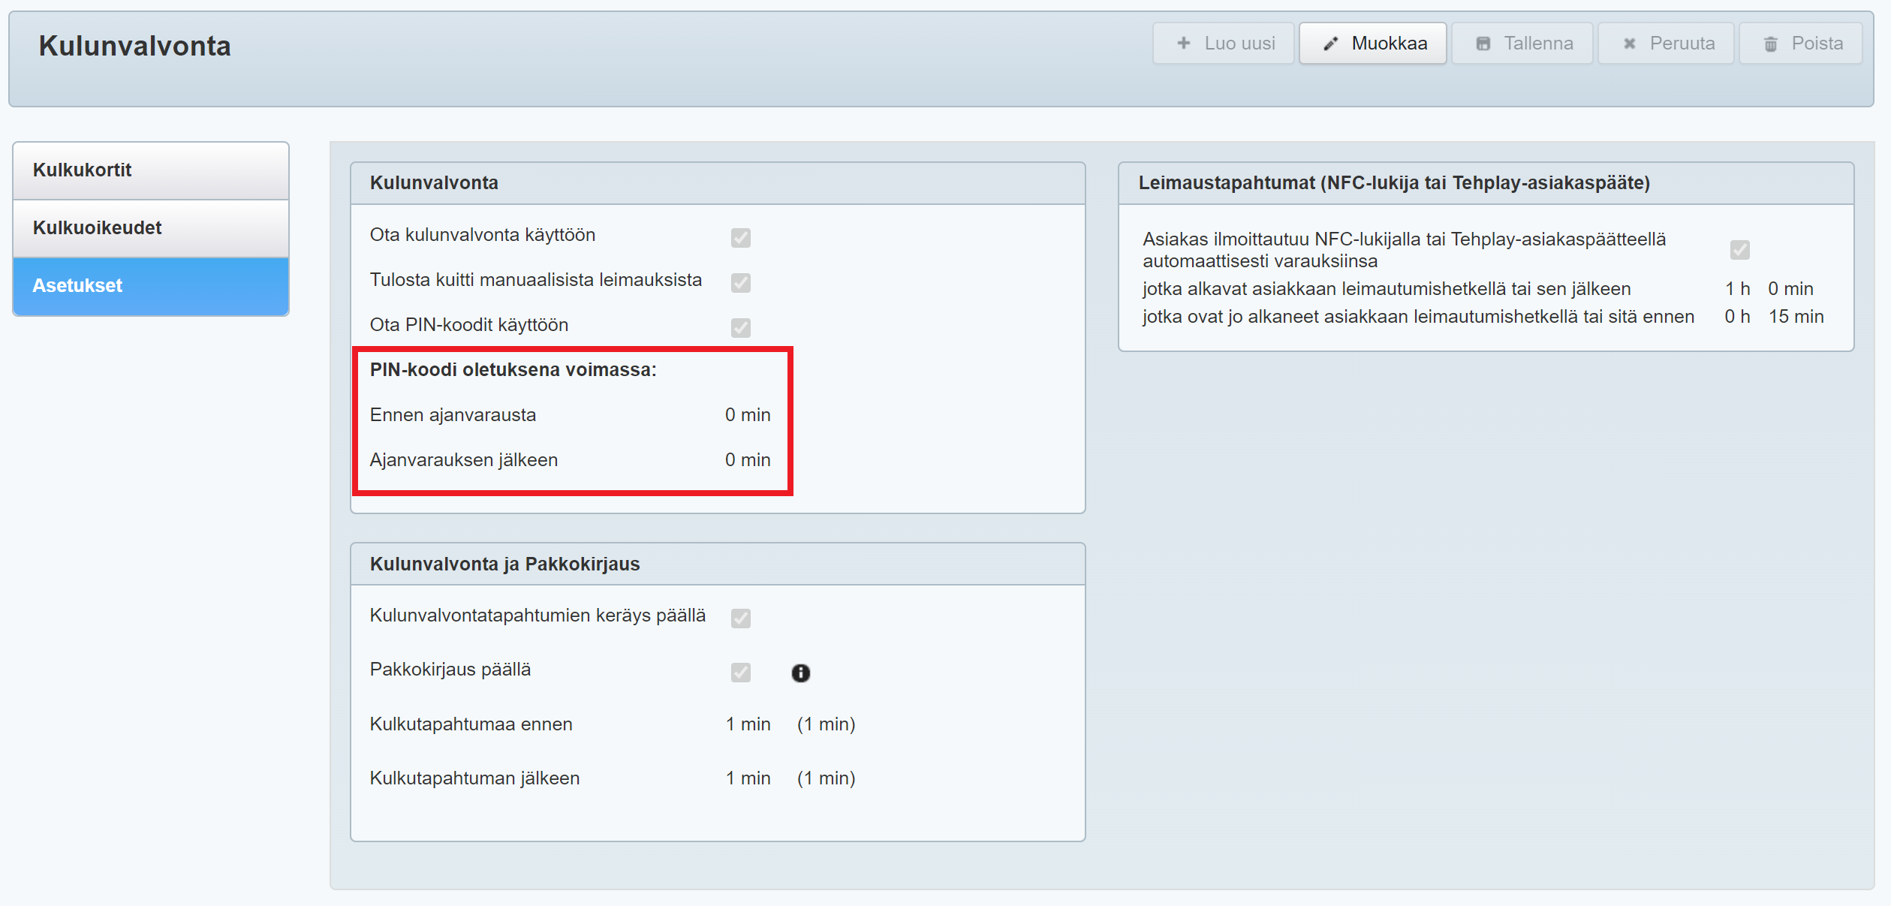
Task: Click the info icon next to Pakkokirjaus päällä
Action: [800, 673]
